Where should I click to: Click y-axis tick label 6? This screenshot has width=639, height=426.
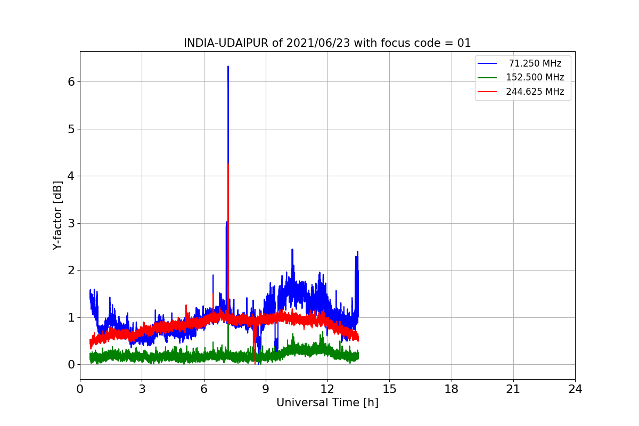[70, 81]
